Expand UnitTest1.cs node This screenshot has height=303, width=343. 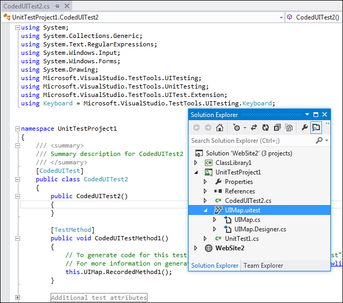tap(205, 238)
